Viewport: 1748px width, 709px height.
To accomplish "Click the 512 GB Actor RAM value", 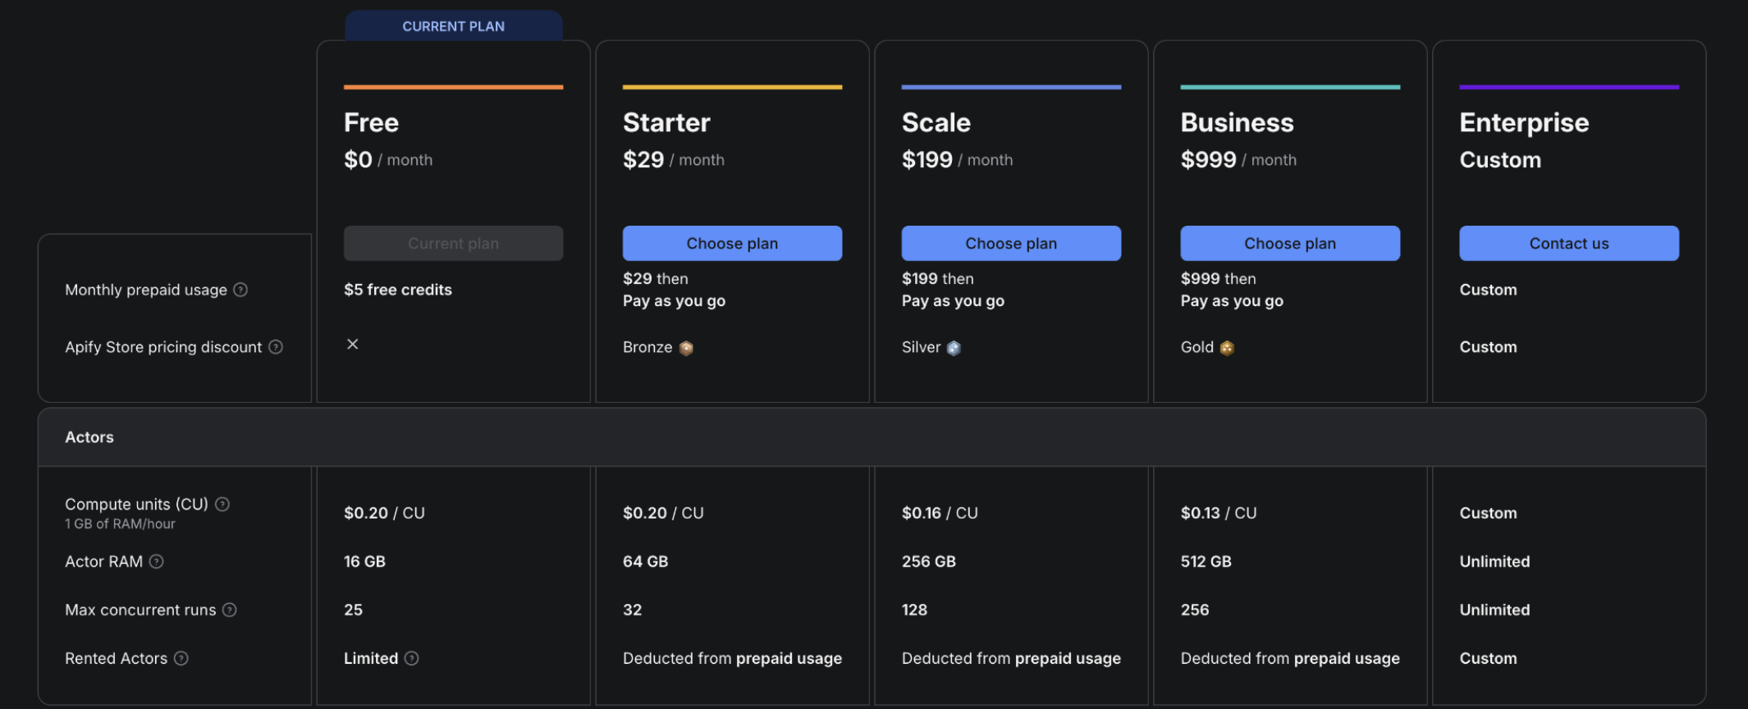I will 1206,561.
